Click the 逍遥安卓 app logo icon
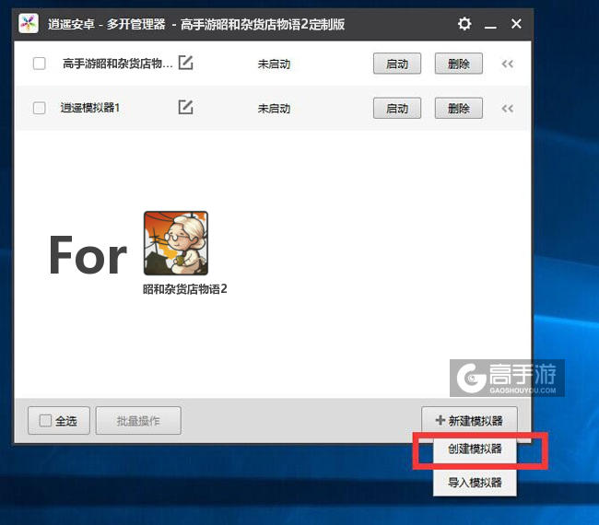Image resolution: width=599 pixels, height=525 pixels. [29, 24]
